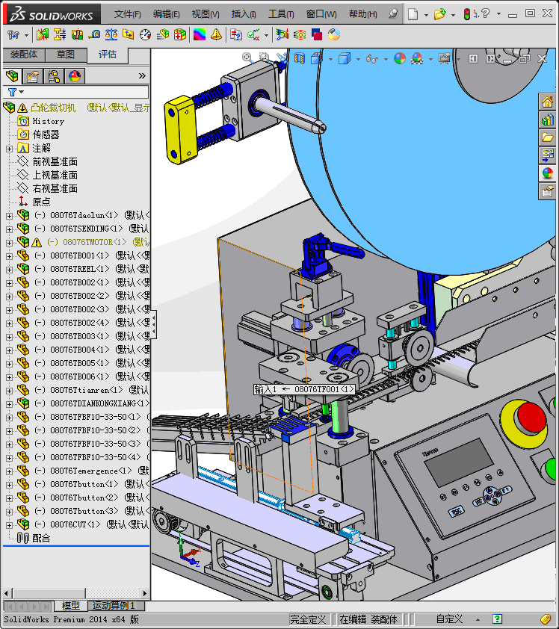Click the status bar help icon
This screenshot has height=629, width=559.
pos(497,619)
